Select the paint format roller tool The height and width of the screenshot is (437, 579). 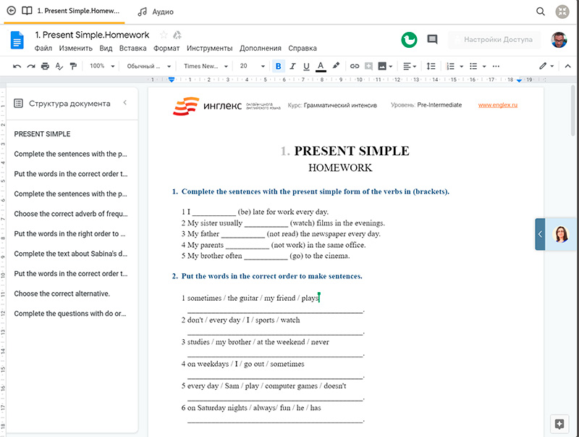coord(72,66)
